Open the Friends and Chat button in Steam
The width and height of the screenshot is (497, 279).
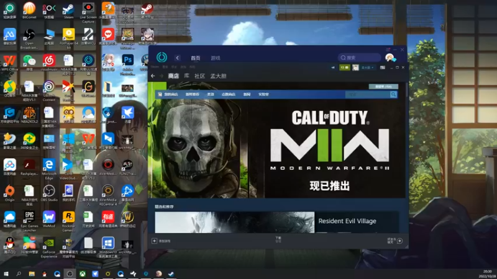click(395, 241)
